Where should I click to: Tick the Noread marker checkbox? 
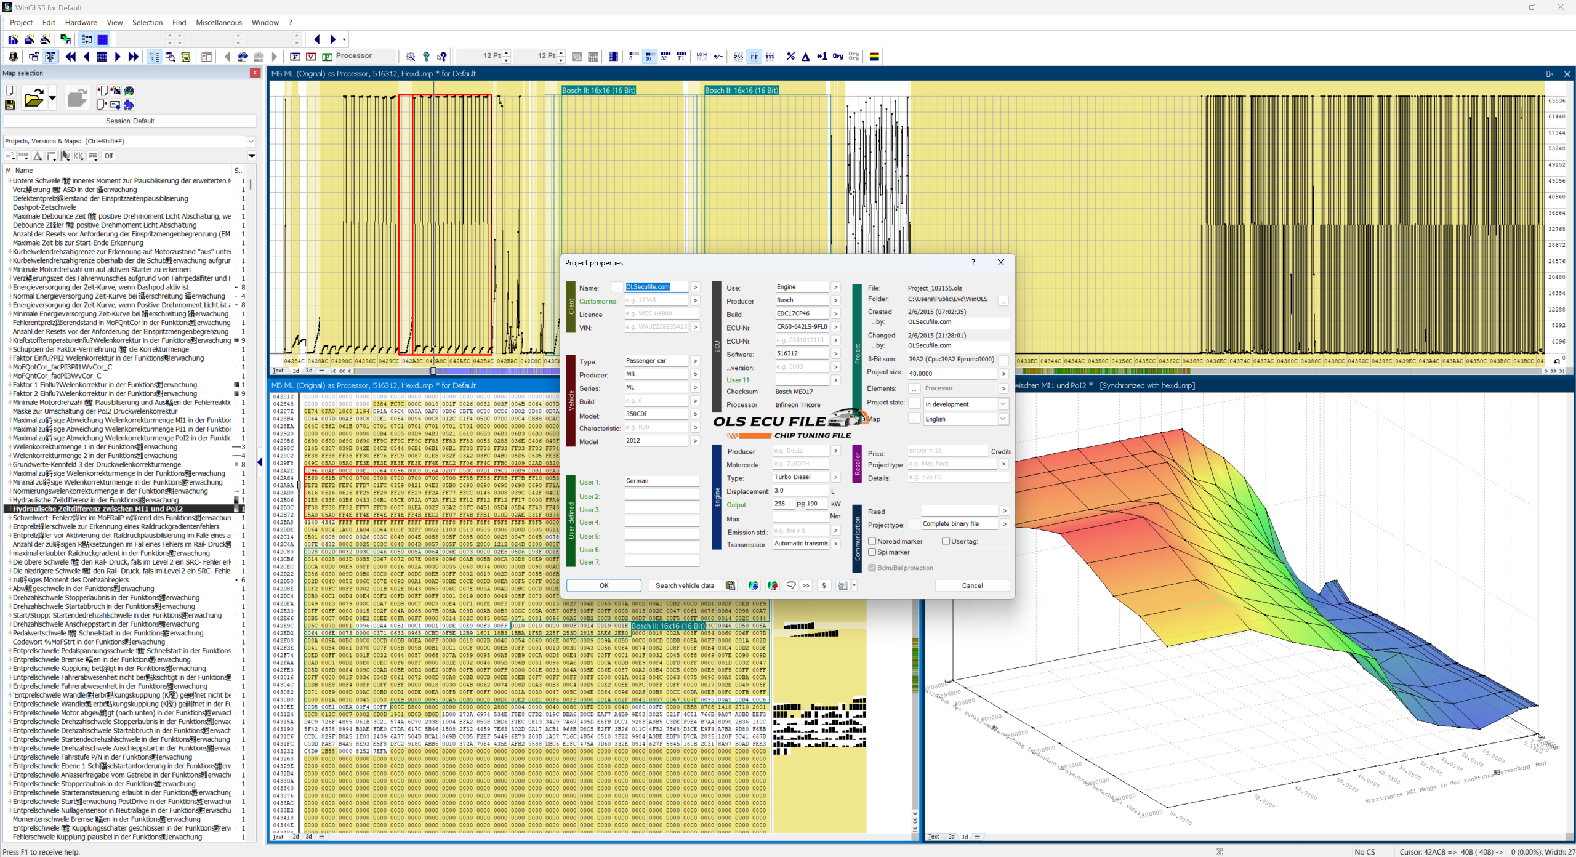[872, 541]
